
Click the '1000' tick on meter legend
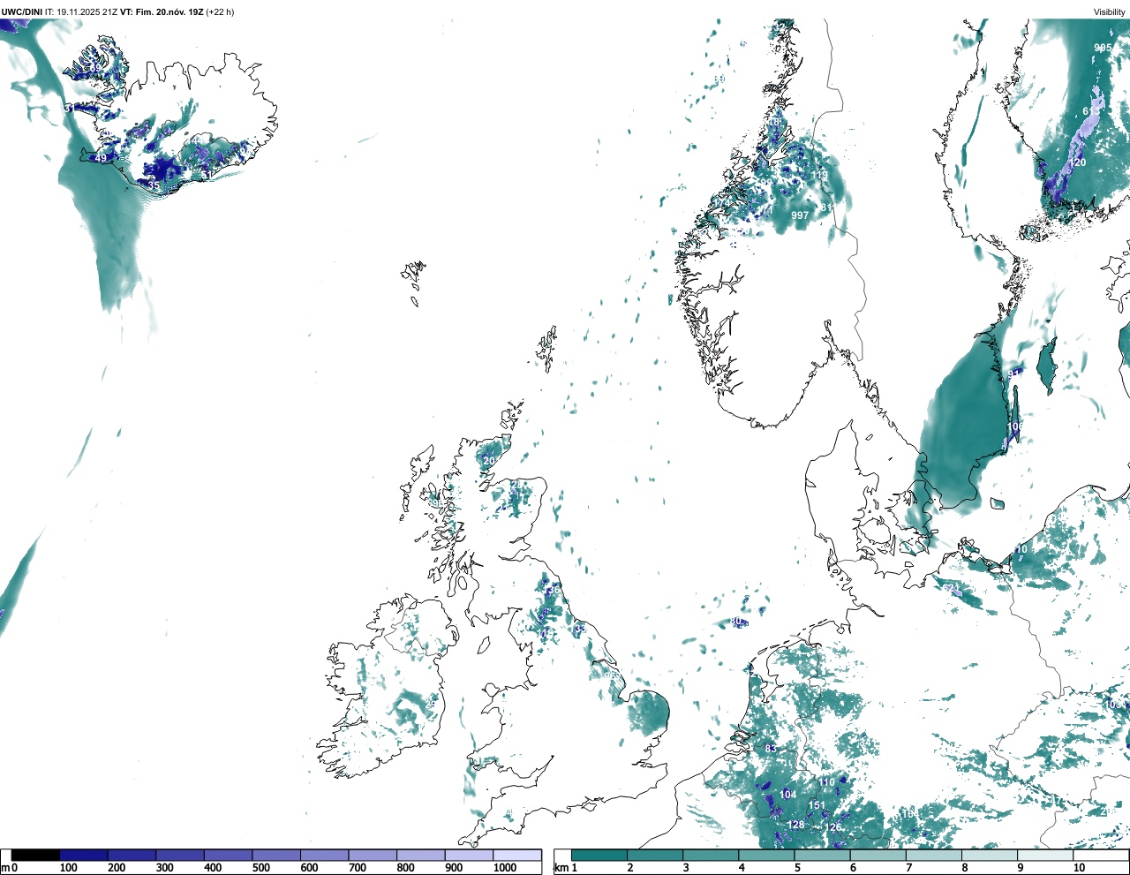coord(504,868)
